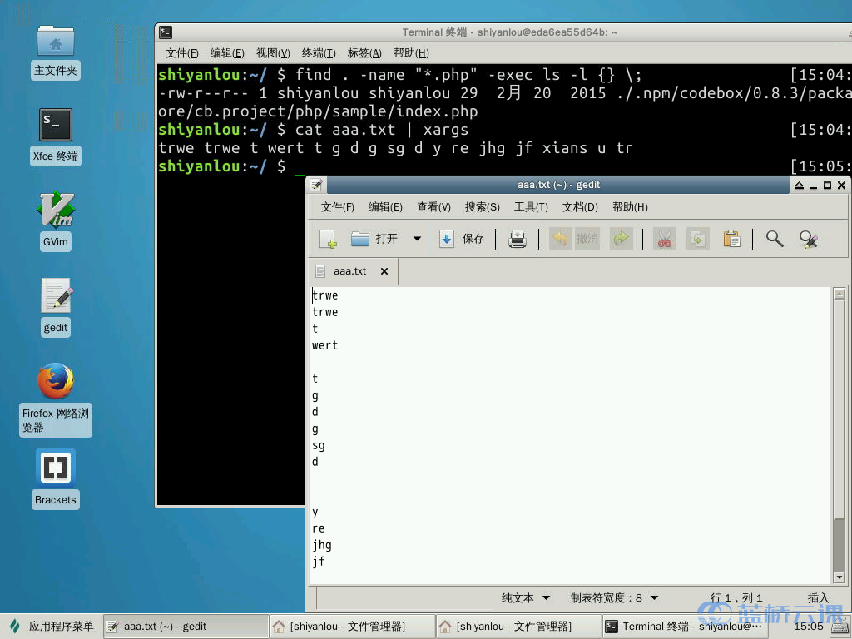Launch Brackets desktop icon
Viewport: 852px width, 639px height.
point(56,478)
